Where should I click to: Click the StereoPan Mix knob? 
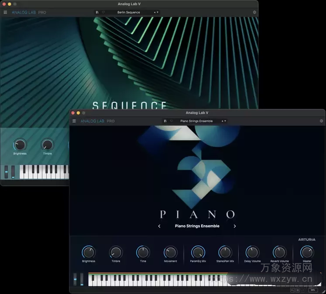pyautogui.click(x=225, y=252)
